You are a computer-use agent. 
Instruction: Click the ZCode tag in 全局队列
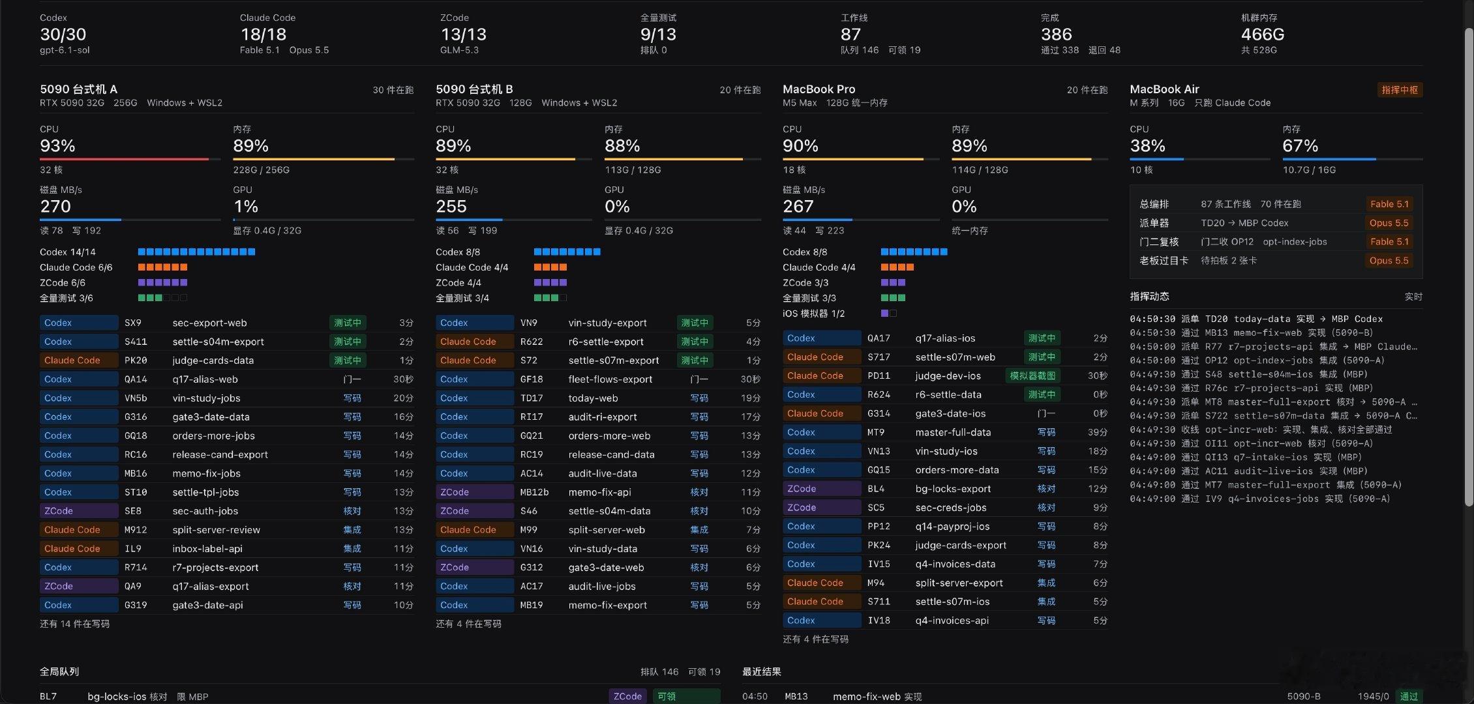tap(627, 696)
